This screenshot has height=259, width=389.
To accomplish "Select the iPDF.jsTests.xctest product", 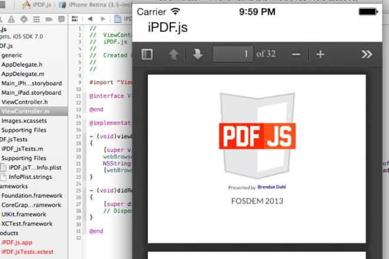I will click(27, 252).
